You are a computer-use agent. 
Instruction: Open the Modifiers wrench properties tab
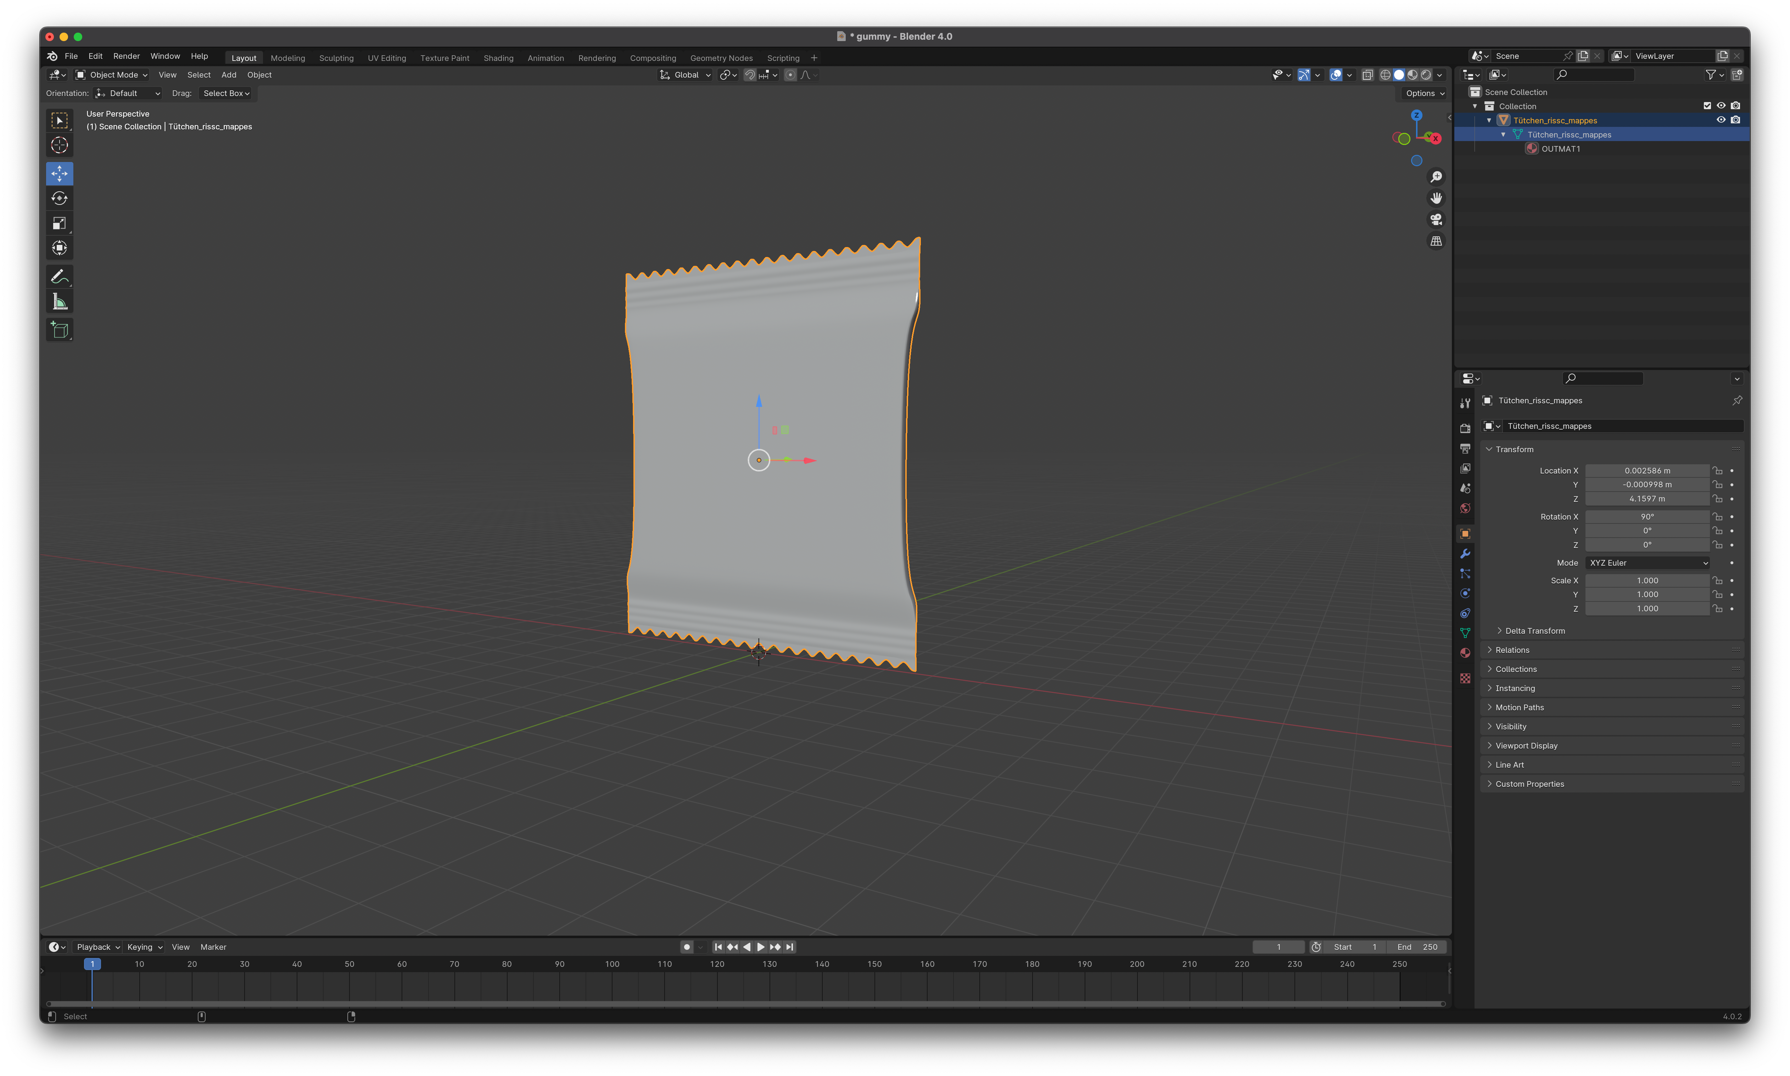click(1465, 554)
